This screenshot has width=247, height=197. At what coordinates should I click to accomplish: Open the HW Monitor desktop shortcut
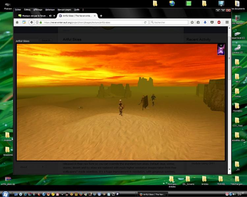pyautogui.click(x=237, y=20)
